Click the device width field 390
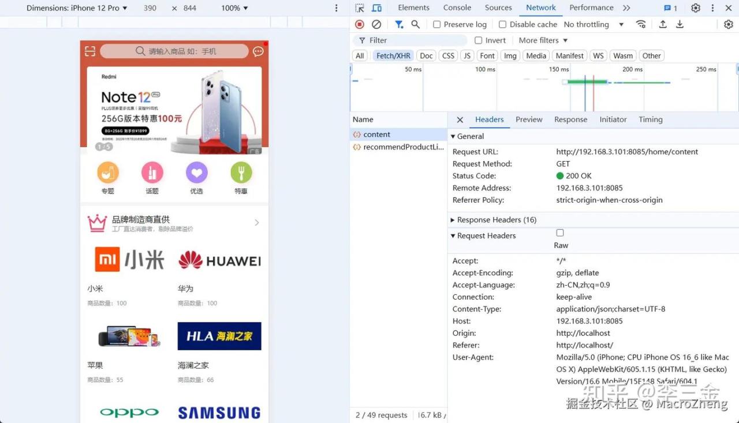The image size is (739, 423). click(x=150, y=8)
